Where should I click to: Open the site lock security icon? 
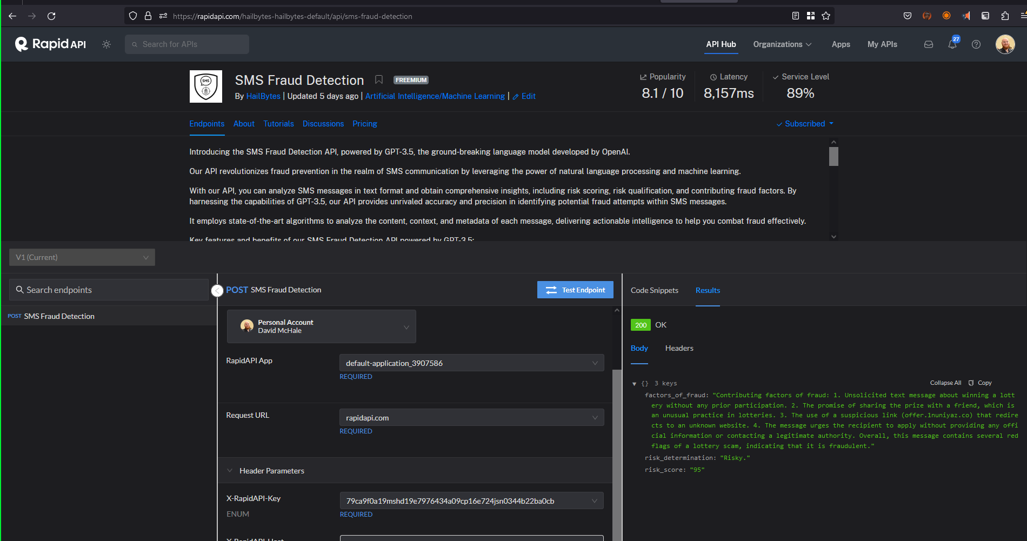pyautogui.click(x=148, y=16)
